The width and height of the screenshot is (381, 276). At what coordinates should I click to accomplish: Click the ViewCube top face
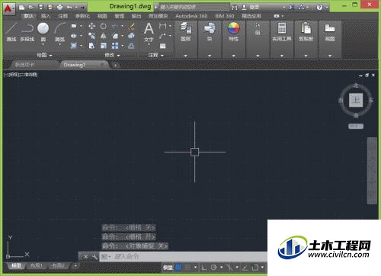(x=356, y=100)
